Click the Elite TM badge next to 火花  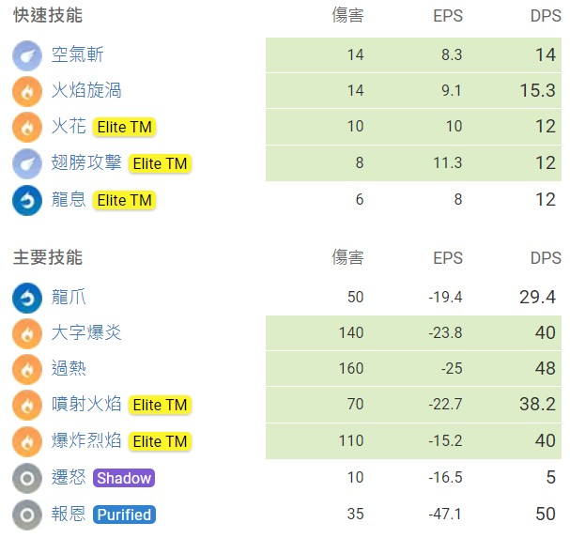124,127
